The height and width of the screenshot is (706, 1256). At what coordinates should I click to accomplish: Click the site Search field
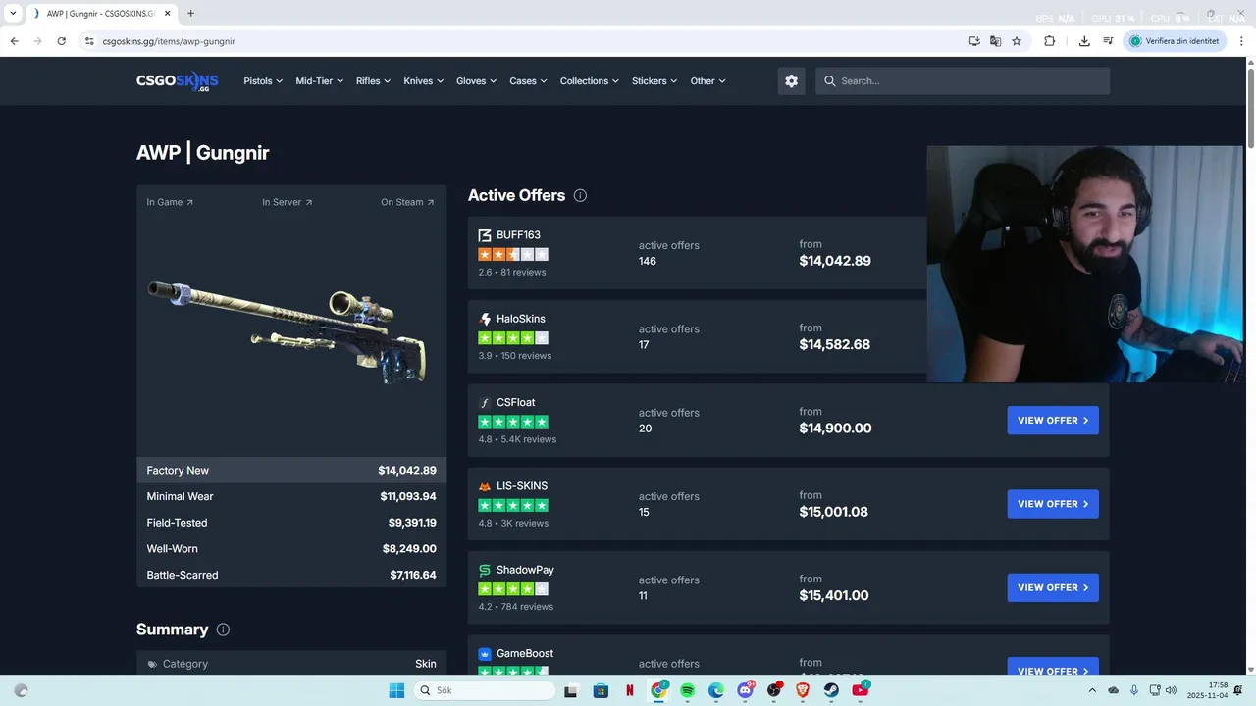(963, 81)
